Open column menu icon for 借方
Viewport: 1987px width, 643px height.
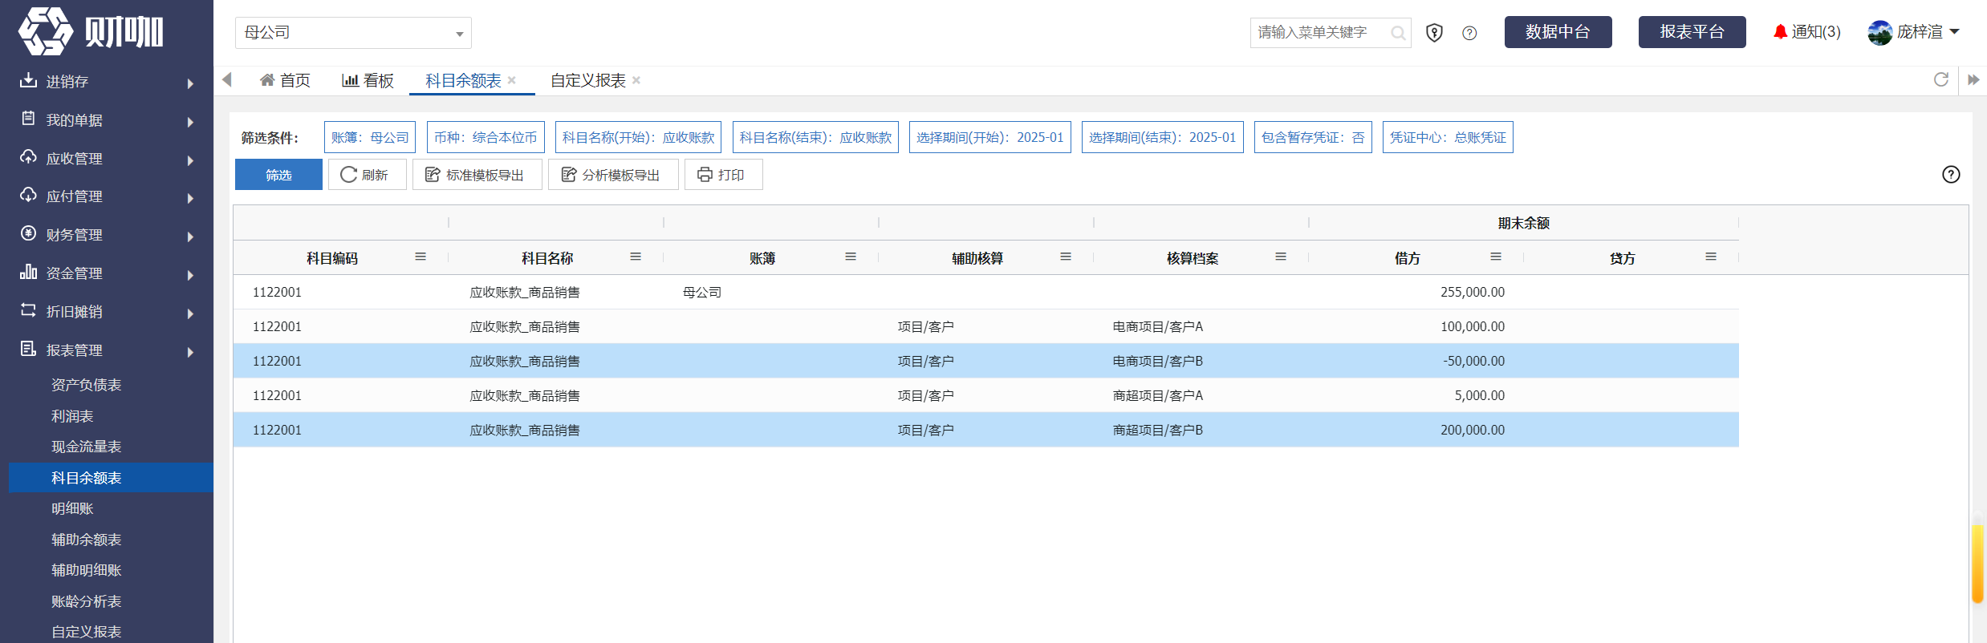click(x=1496, y=257)
